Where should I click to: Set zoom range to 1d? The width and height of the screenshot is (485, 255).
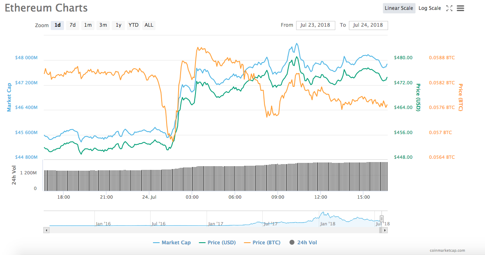click(x=57, y=25)
